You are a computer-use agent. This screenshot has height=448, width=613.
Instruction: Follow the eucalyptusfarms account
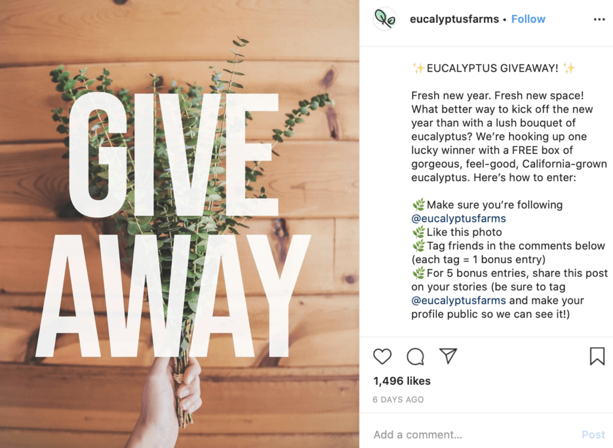pos(528,19)
